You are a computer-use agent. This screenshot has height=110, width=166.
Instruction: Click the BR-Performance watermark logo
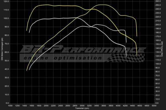(x=83, y=49)
